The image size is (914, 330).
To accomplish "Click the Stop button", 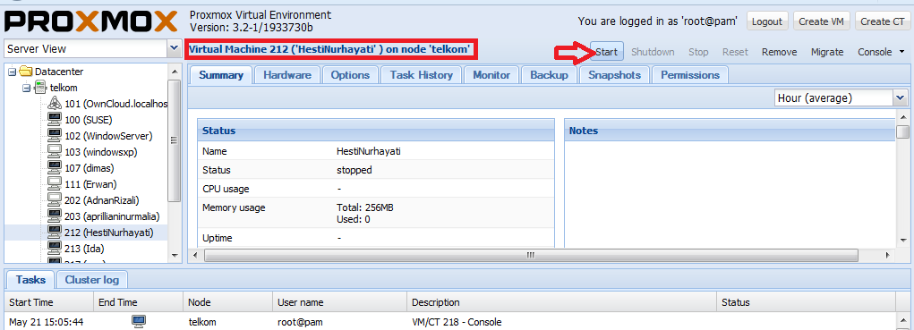I will (698, 52).
